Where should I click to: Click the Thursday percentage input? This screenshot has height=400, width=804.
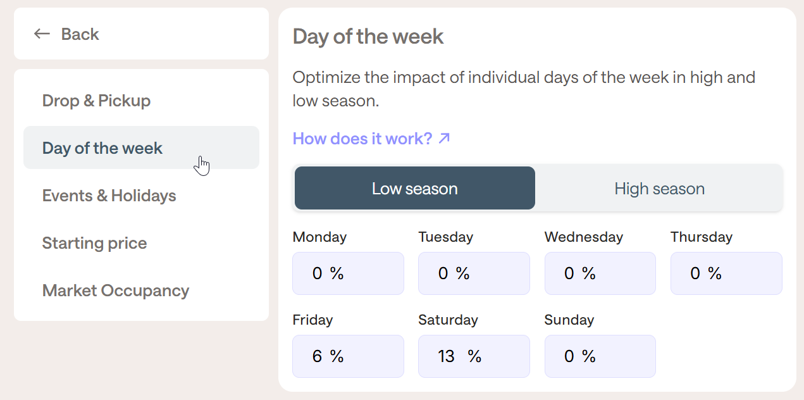[x=726, y=273]
